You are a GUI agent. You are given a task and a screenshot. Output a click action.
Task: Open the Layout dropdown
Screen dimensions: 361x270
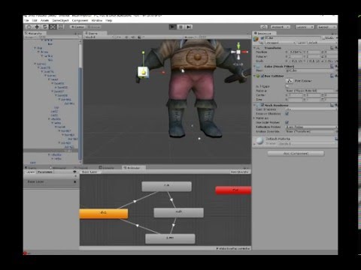pos(326,27)
